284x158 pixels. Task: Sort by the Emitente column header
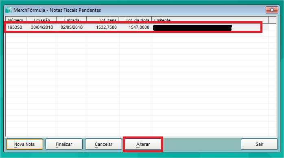pos(210,20)
